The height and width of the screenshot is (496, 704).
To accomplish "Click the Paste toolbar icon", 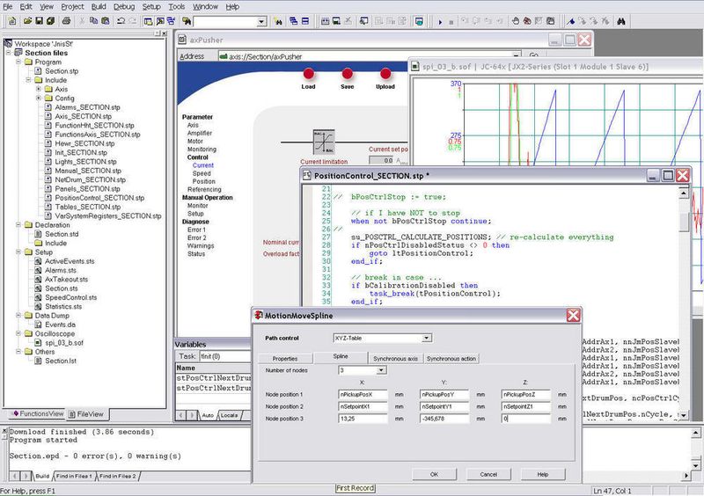I will (x=105, y=20).
